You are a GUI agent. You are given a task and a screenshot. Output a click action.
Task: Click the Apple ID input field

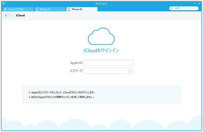[x=108, y=63]
